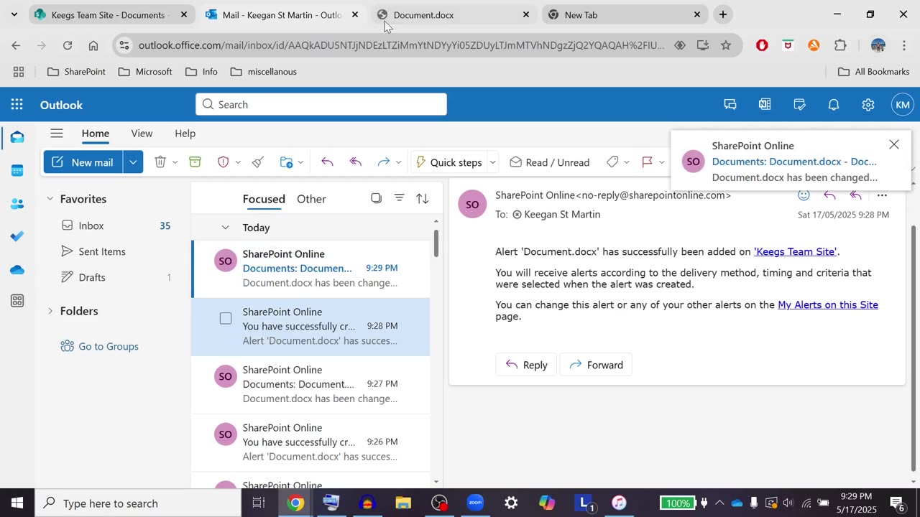920x517 pixels.
Task: Click the select-mode icon beside Other
Action: (376, 198)
